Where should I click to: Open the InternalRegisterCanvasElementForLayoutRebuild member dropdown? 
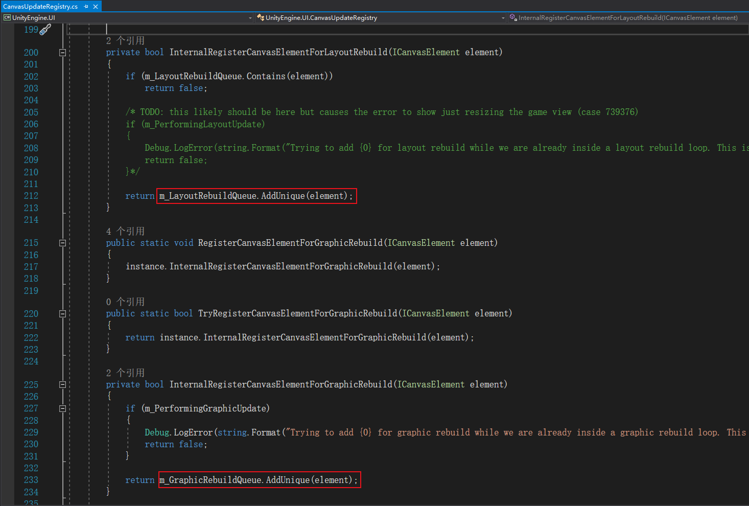(628, 18)
